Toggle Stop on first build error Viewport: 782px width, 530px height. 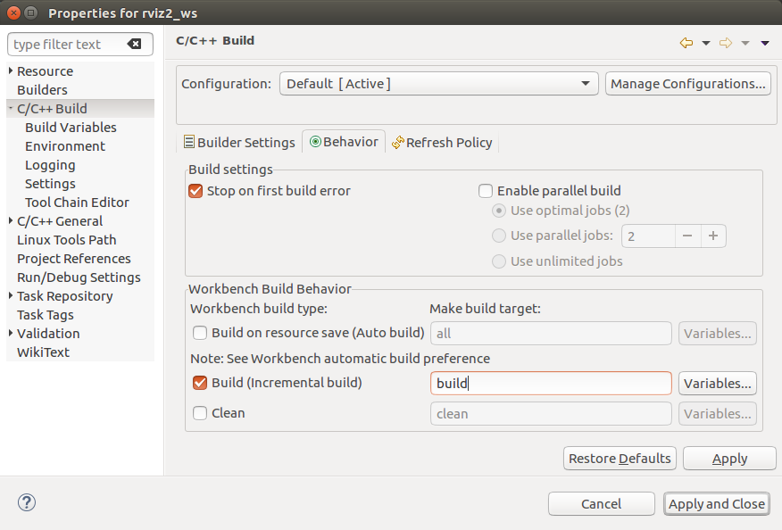pyautogui.click(x=196, y=191)
